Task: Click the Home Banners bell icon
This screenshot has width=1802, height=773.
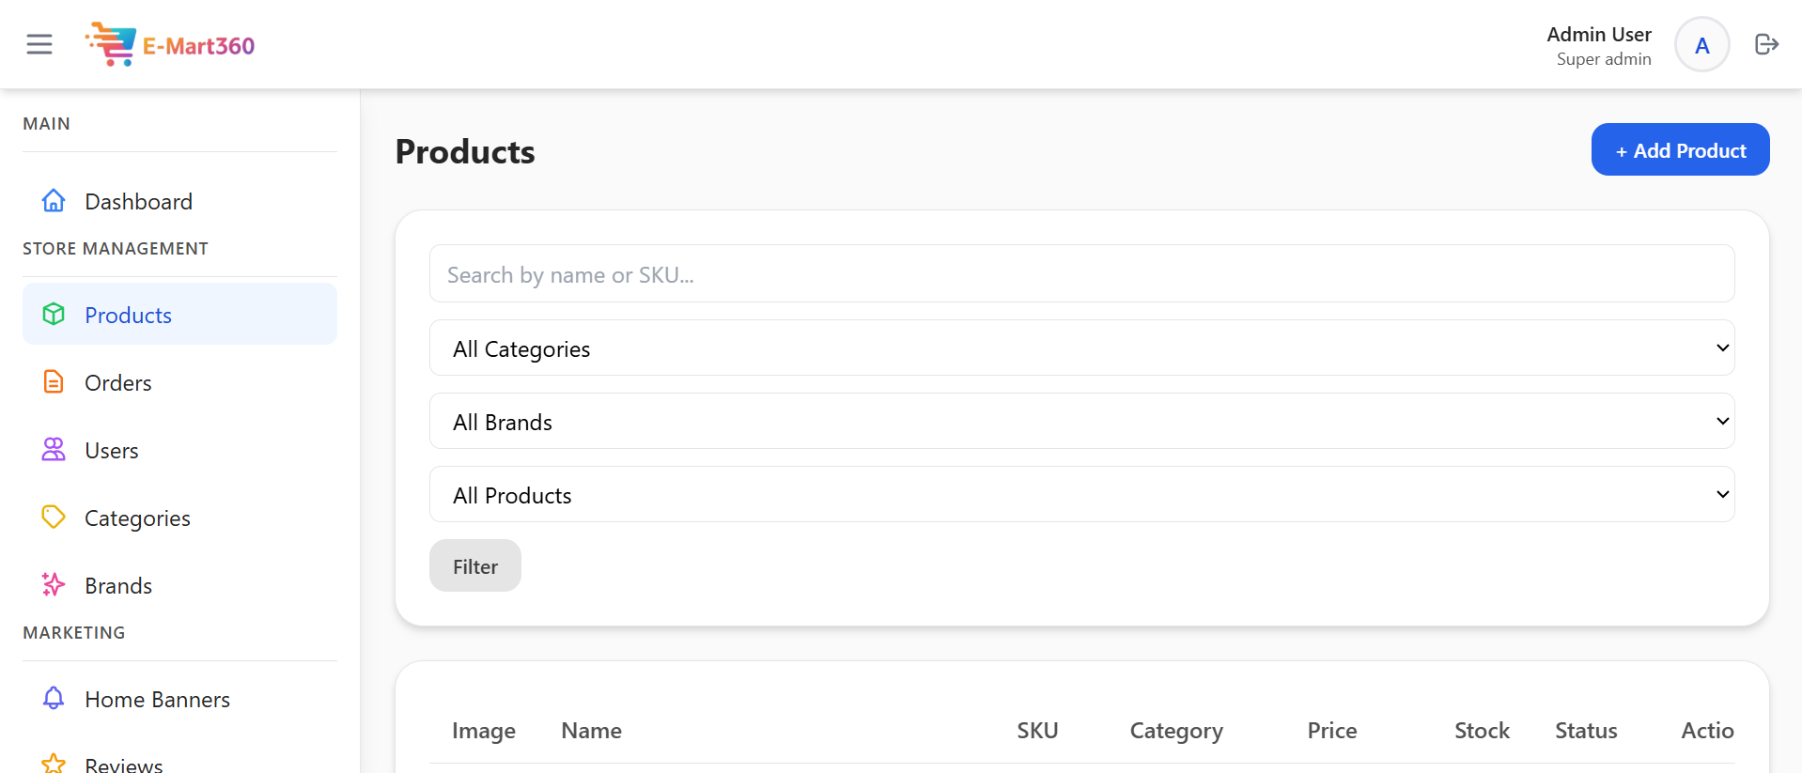Action: (54, 699)
